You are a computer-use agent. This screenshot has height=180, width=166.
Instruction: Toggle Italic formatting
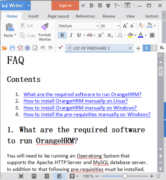(71, 35)
